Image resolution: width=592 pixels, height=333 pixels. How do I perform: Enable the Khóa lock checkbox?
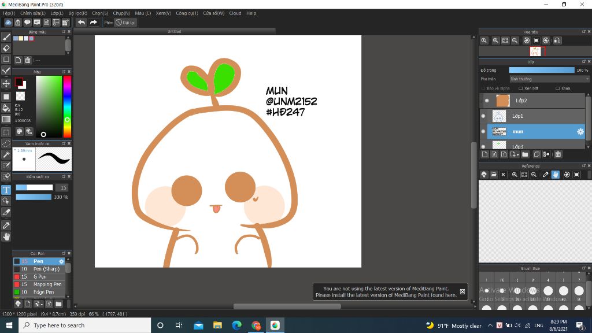[557, 88]
